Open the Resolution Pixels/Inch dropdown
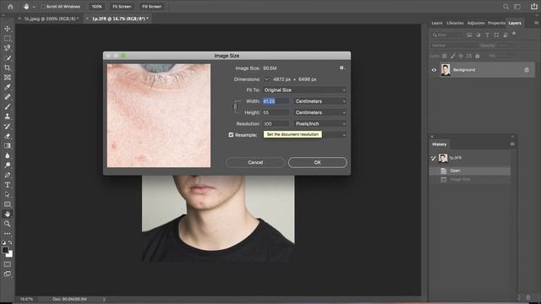 [320, 124]
